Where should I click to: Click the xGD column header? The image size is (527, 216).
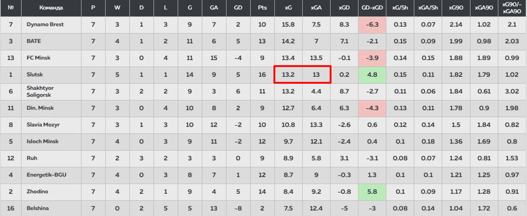pos(344,8)
